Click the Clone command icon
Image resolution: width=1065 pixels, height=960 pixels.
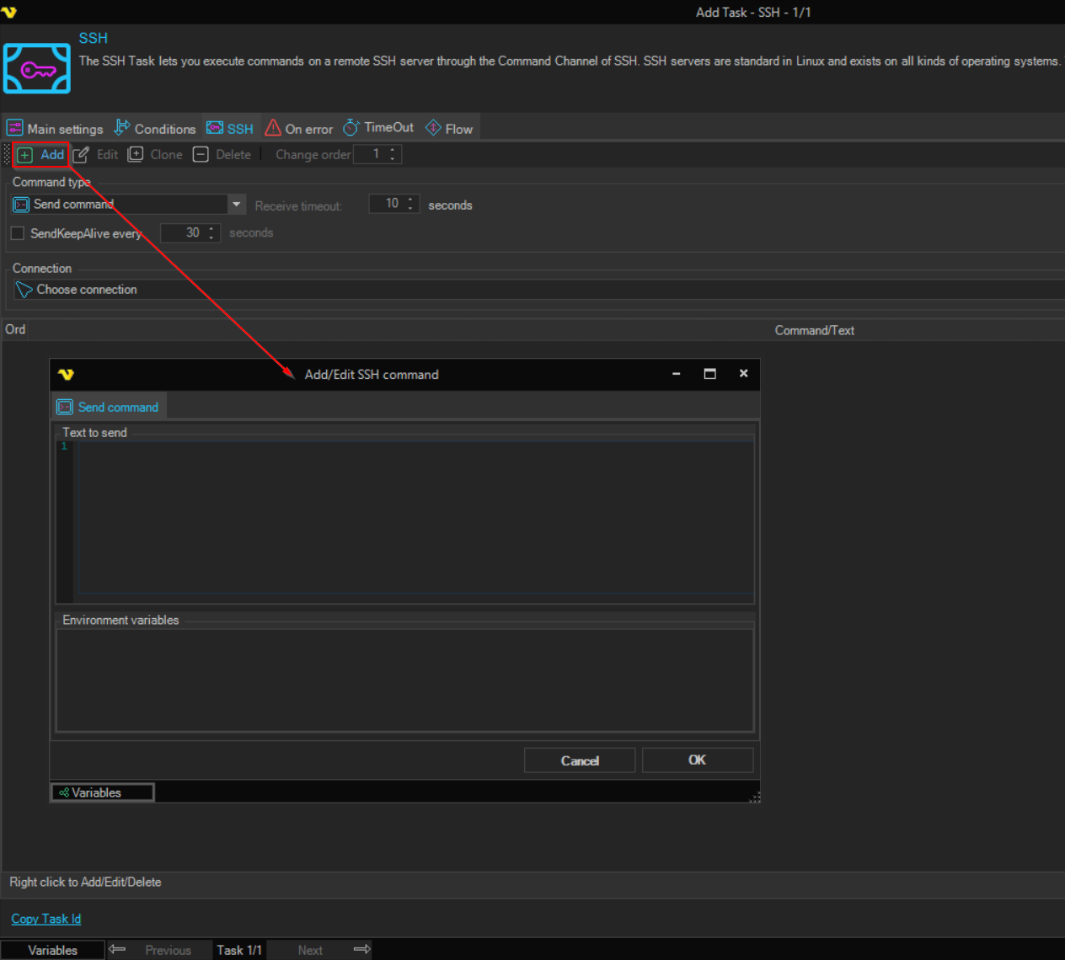(136, 155)
